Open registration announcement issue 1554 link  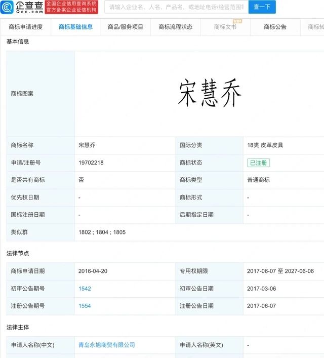coord(85,306)
